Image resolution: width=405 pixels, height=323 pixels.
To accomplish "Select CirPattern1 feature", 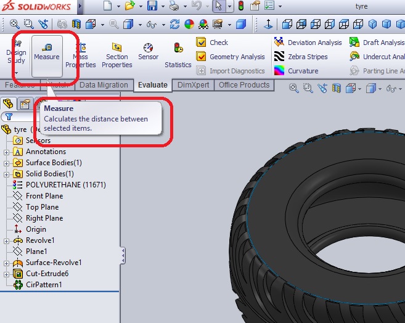I will tap(38, 285).
